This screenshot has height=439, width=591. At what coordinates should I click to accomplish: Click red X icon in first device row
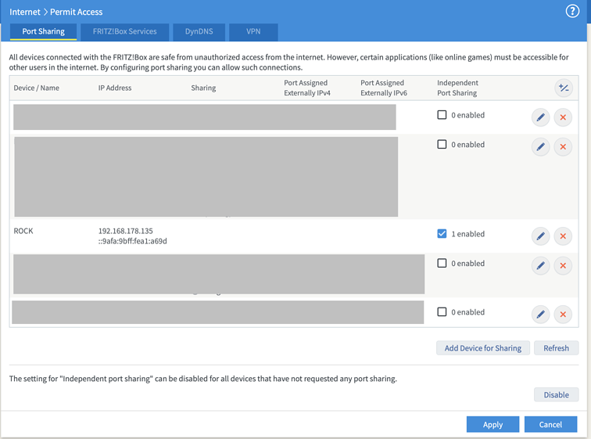563,117
